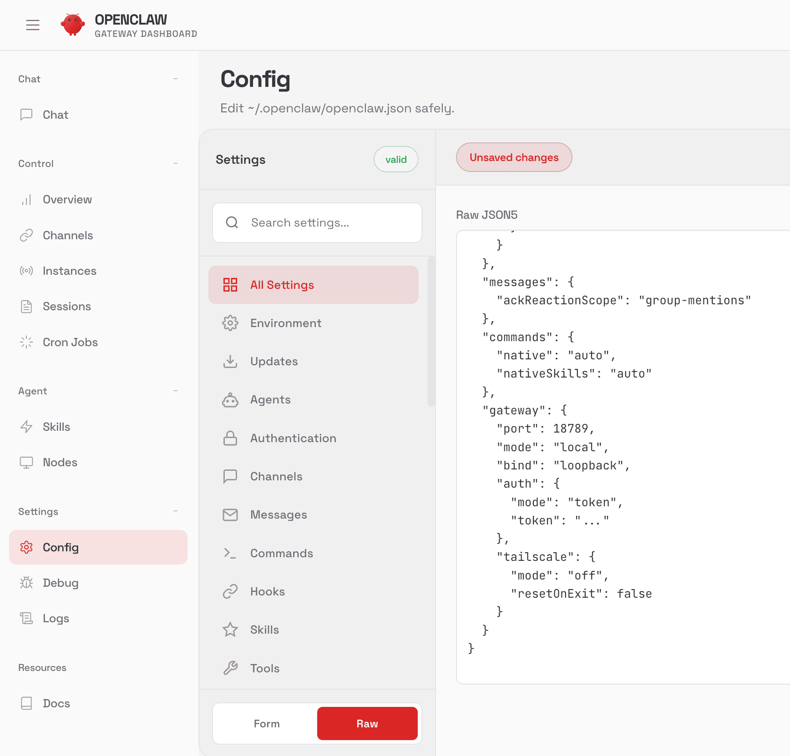Viewport: 790px width, 756px height.
Task: Click the Unsaved changes badge
Action: click(514, 157)
